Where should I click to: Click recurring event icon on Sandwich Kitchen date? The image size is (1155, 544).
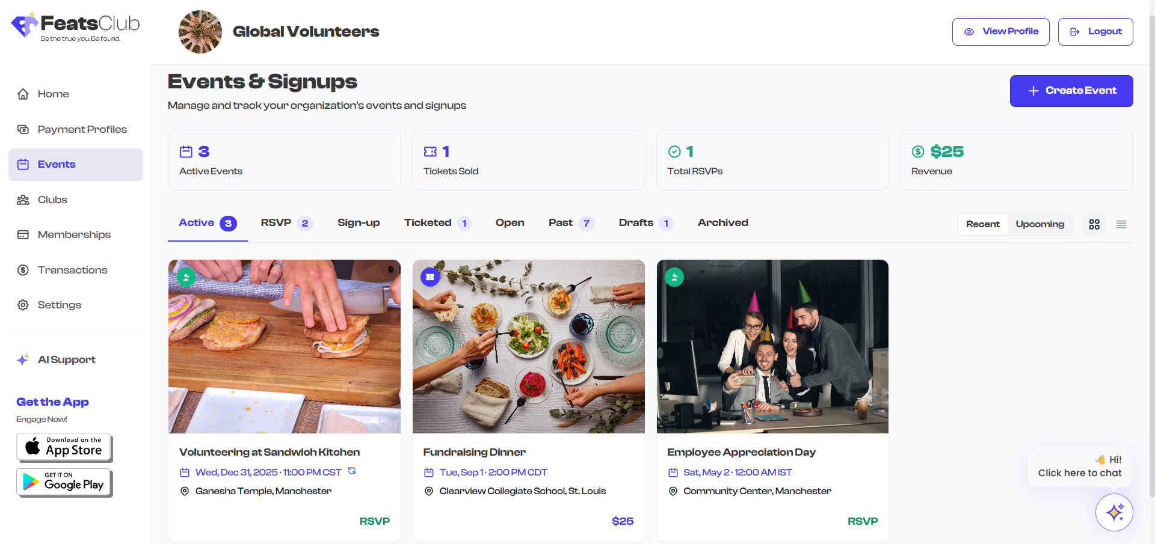click(x=352, y=471)
